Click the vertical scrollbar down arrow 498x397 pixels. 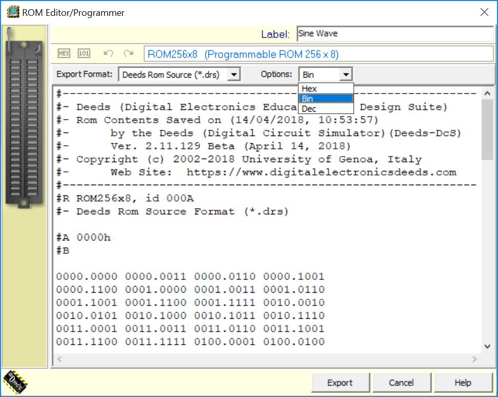tap(487, 346)
